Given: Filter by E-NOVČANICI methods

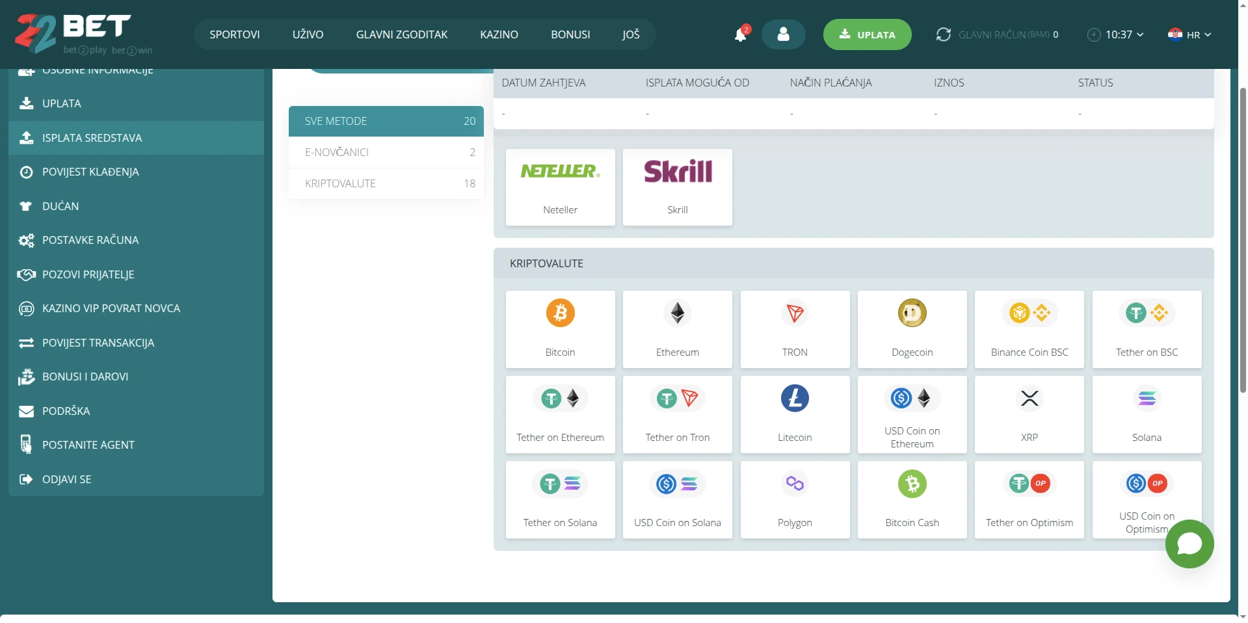Looking at the screenshot, I should click(x=386, y=152).
